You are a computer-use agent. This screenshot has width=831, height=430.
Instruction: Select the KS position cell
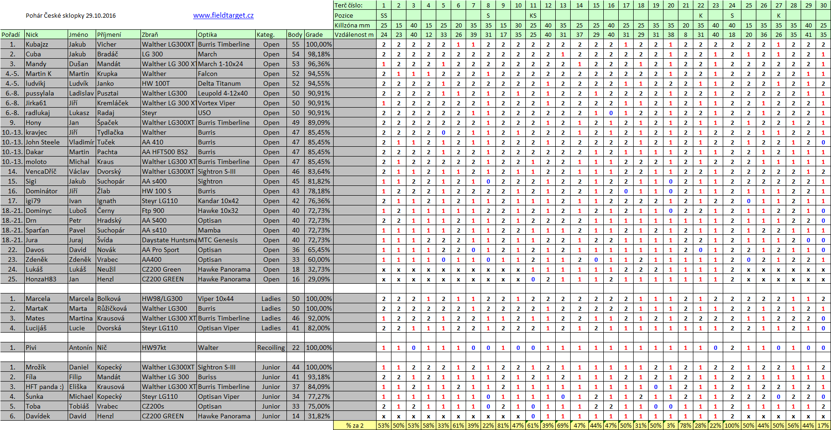(x=533, y=15)
